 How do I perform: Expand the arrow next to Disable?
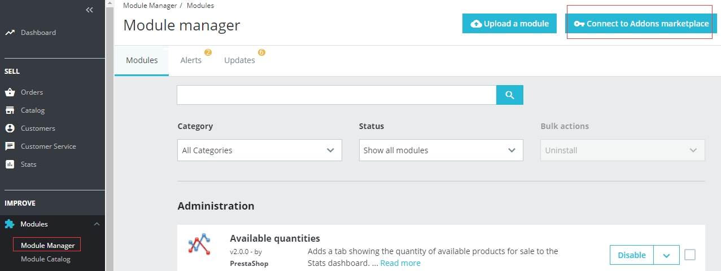tap(666, 255)
